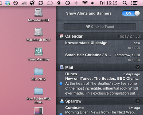Open the Calendar section header title
The image size is (143, 115).
pyautogui.click(x=74, y=36)
